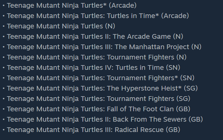Click TMNT III: Radical Rescue entry
Viewport: 223px width, 140px height.
point(93,130)
